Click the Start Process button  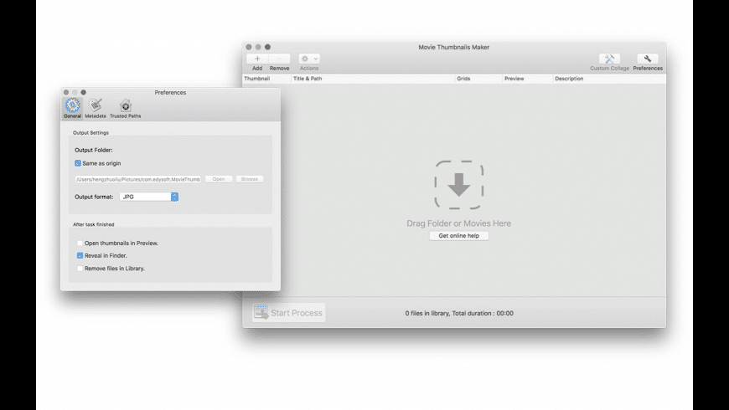click(289, 313)
